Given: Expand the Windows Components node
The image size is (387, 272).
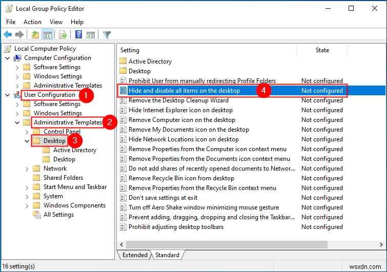Looking at the screenshot, I should pyautogui.click(x=27, y=206).
